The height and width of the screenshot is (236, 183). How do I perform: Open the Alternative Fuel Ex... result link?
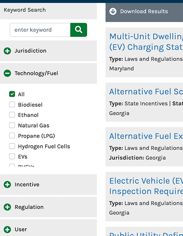(x=146, y=136)
